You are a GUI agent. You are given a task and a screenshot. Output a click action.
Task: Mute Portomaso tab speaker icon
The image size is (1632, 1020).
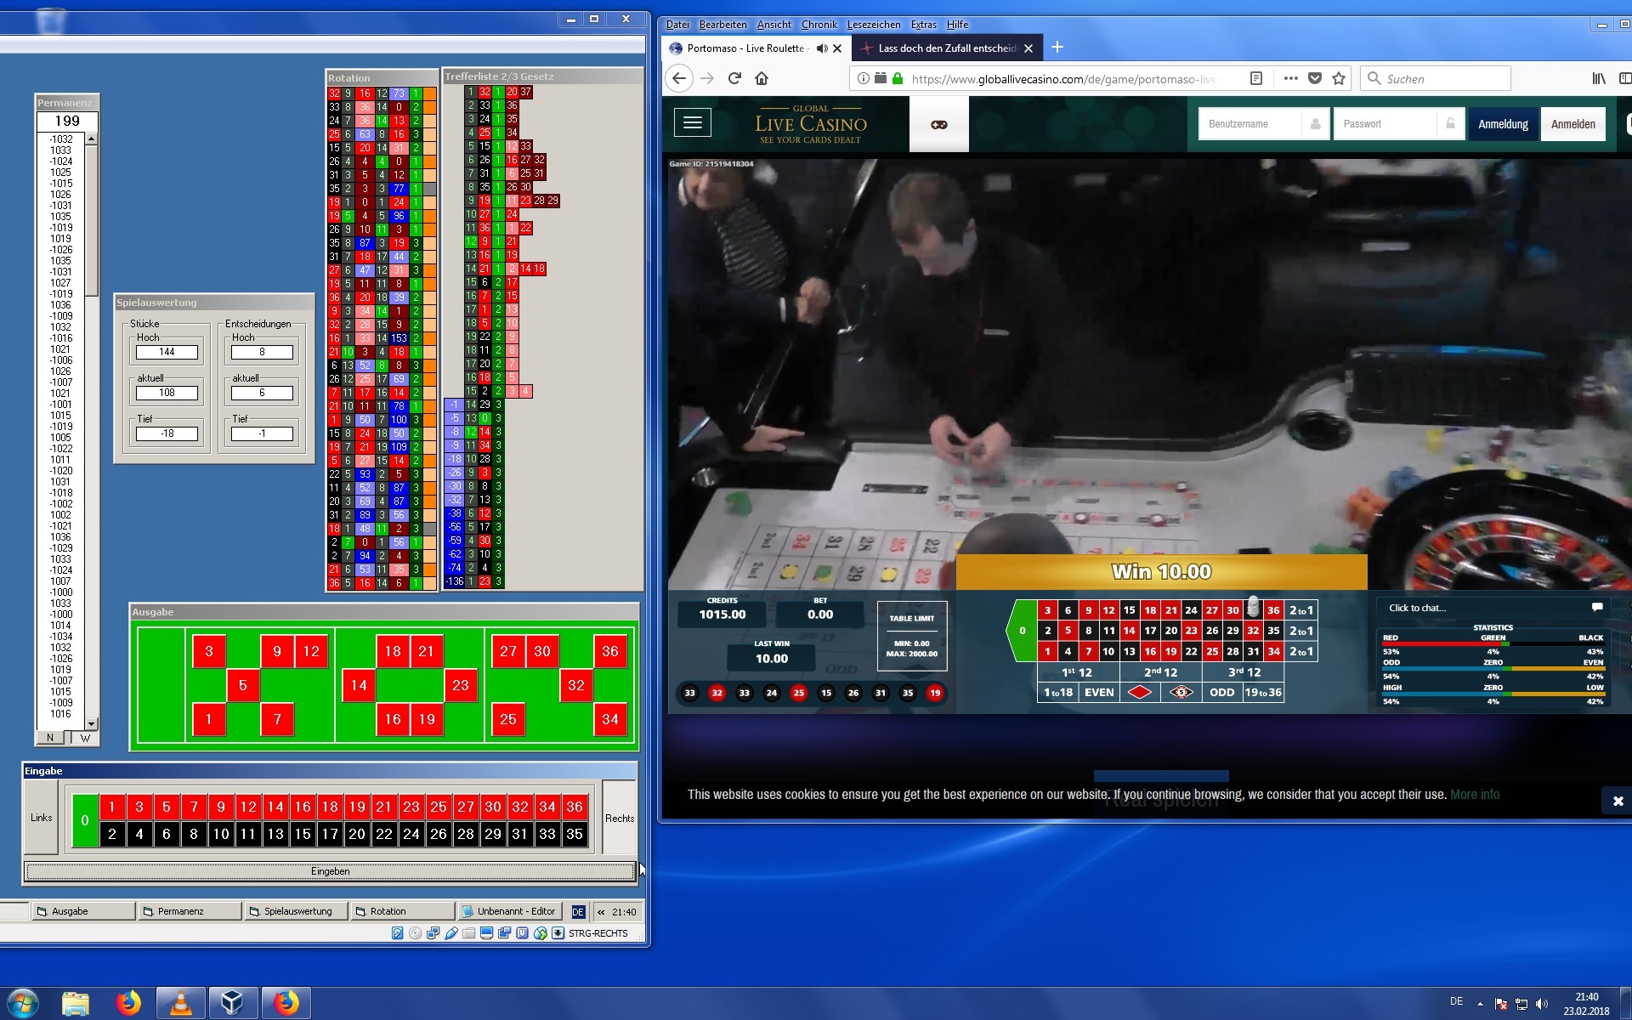click(821, 48)
